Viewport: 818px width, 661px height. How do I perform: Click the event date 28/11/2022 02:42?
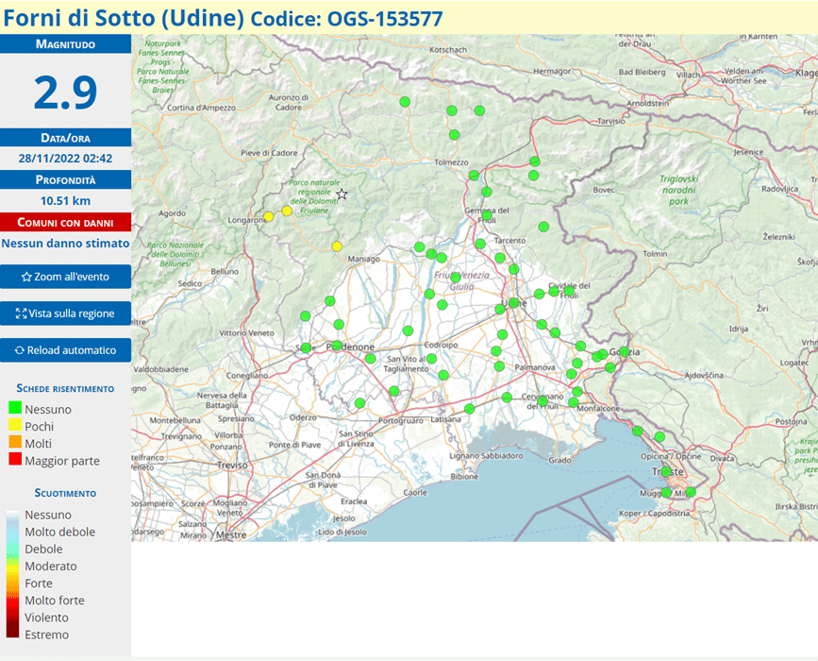(x=65, y=159)
